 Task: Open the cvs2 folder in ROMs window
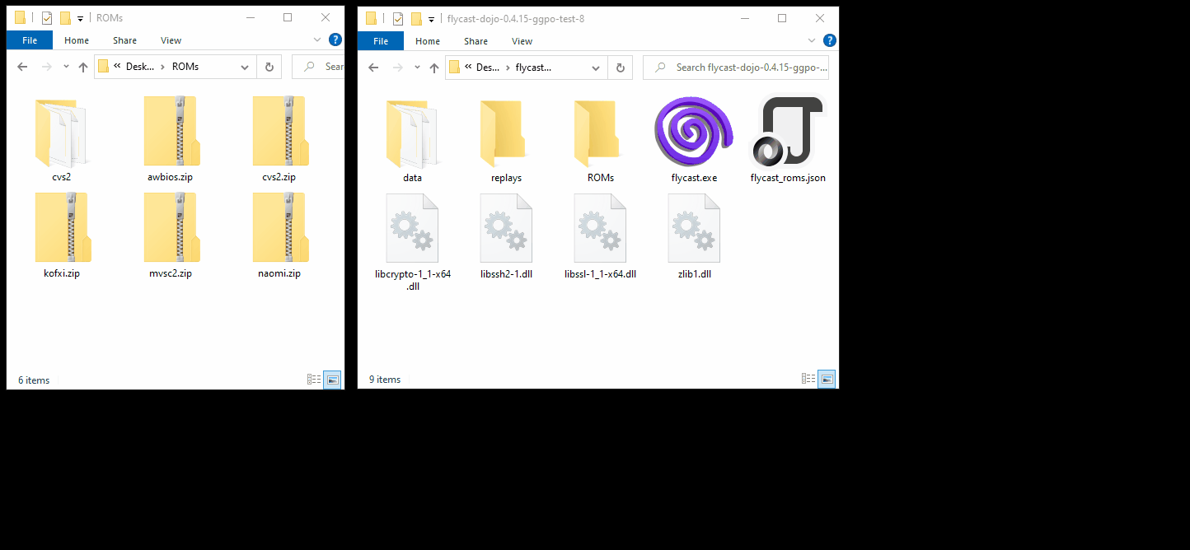coord(61,132)
